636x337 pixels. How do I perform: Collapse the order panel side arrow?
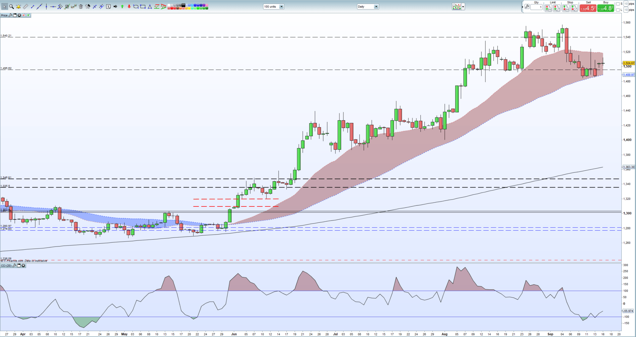click(x=523, y=7)
